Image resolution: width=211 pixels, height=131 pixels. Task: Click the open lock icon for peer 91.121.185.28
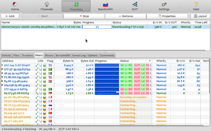pyautogui.click(x=44, y=97)
